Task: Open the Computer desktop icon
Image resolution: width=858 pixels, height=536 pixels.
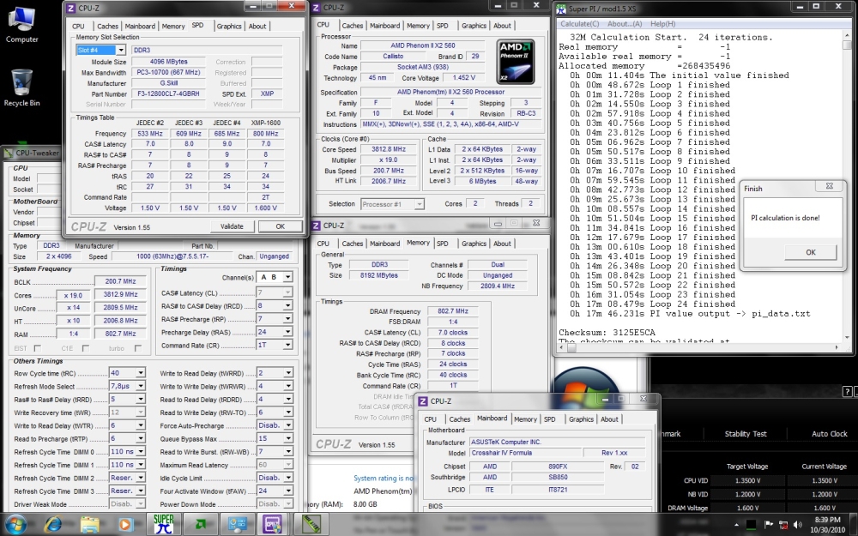Action: coord(22,25)
